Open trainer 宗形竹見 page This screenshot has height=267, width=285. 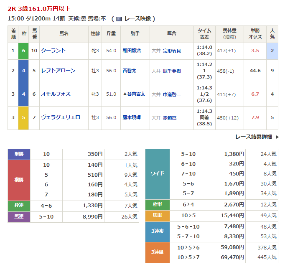pyautogui.click(x=172, y=51)
